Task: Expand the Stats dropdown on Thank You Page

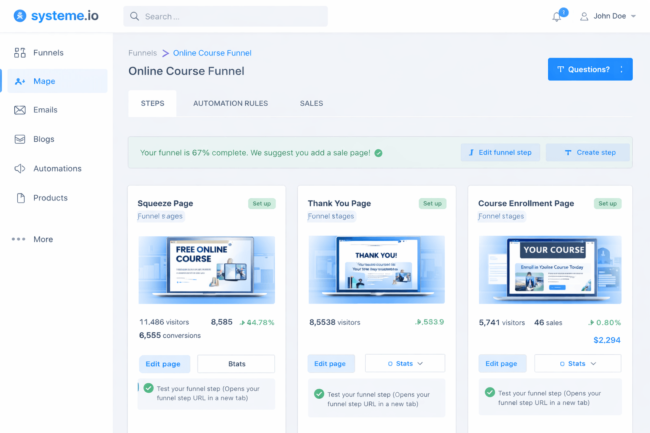Action: click(405, 363)
